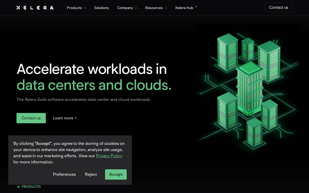This screenshot has height=193, width=309.
Task: Expand the Products dropdown chevron
Action: coord(85,8)
